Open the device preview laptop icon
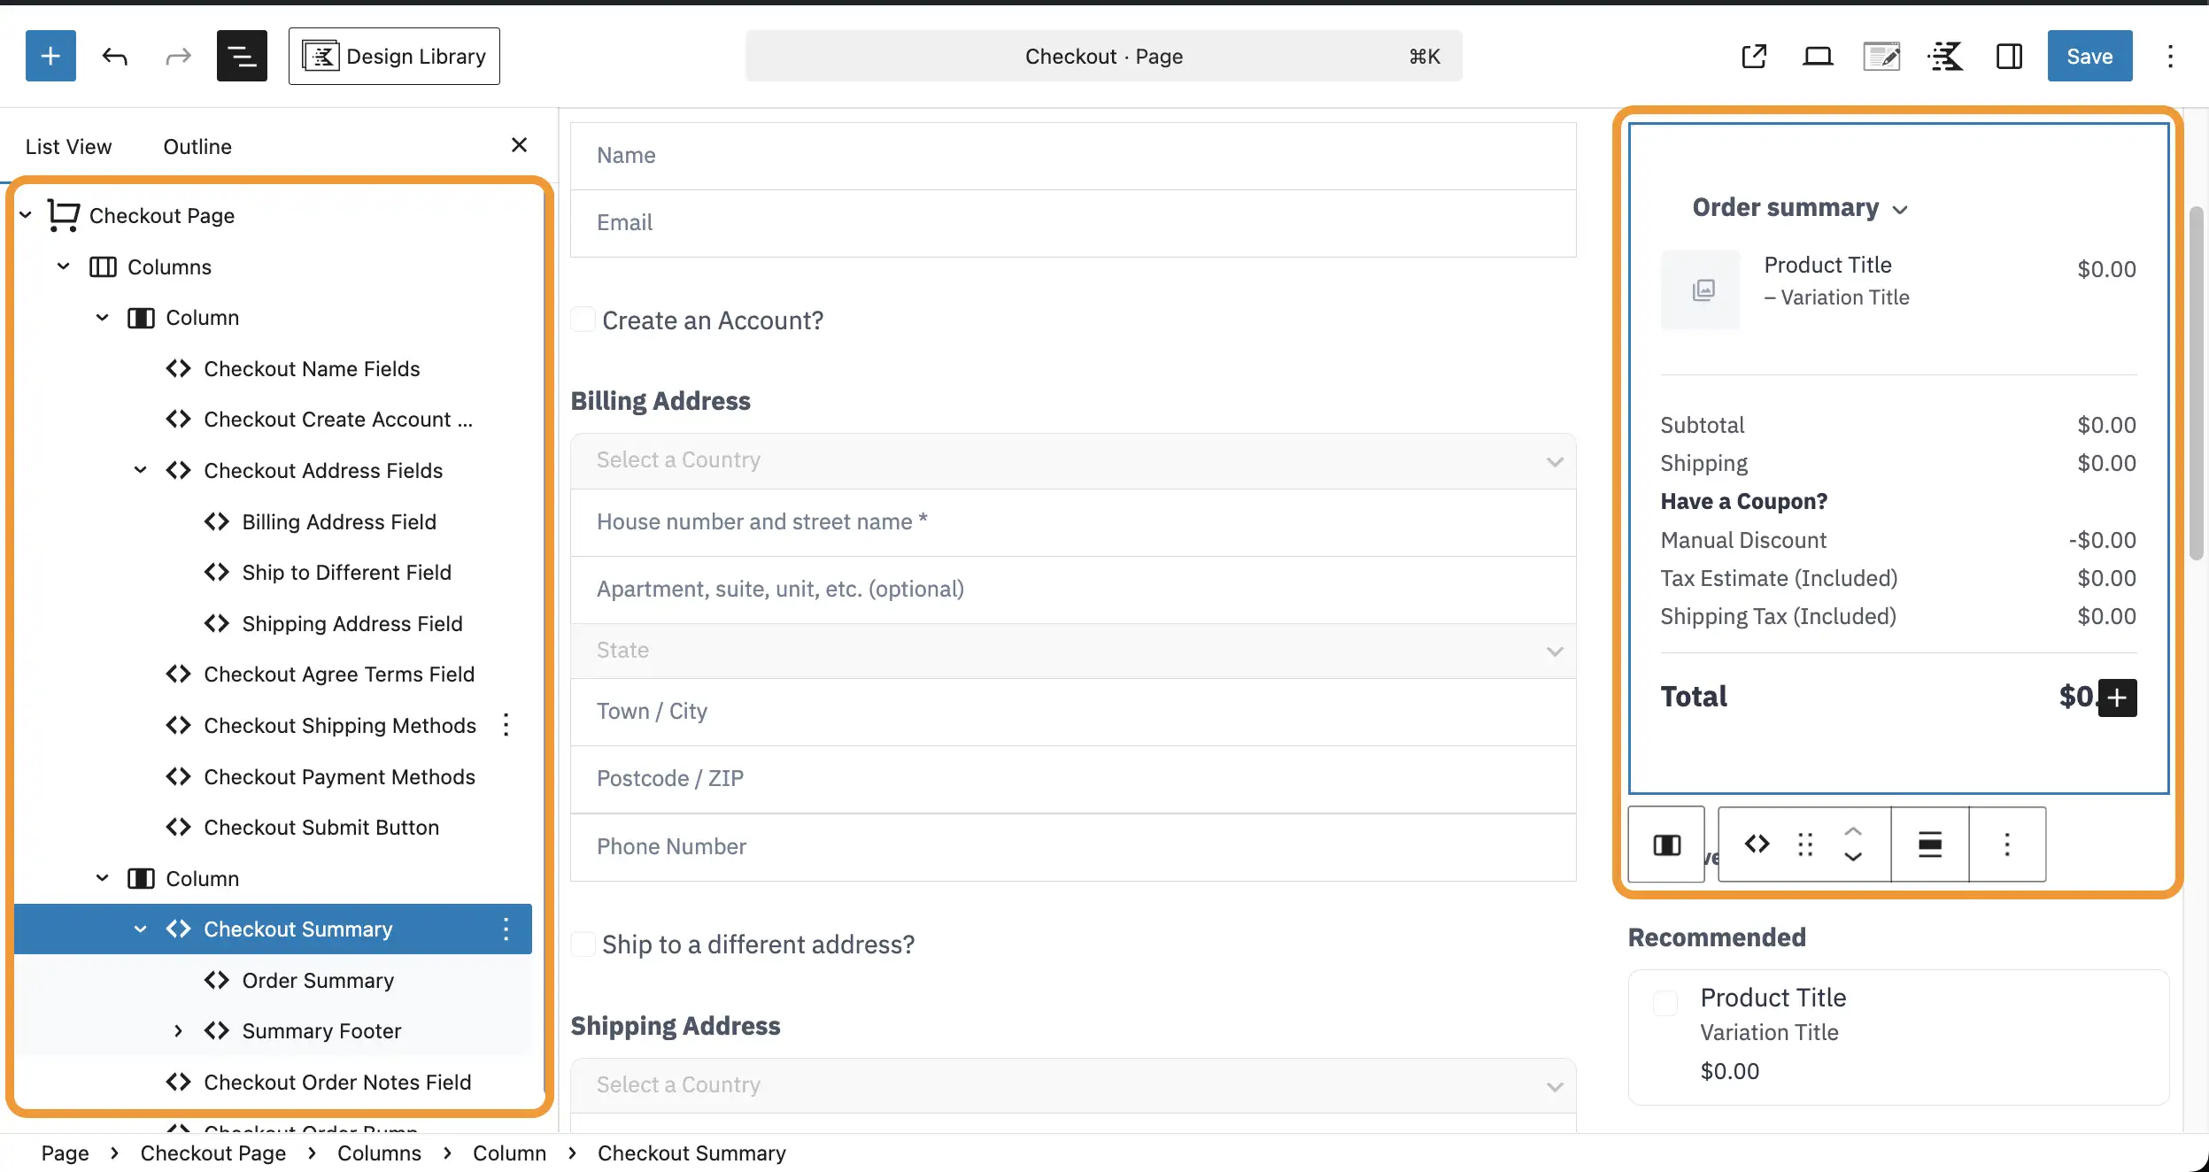Screen dimensions: 2209x1172 pyautogui.click(x=1817, y=56)
